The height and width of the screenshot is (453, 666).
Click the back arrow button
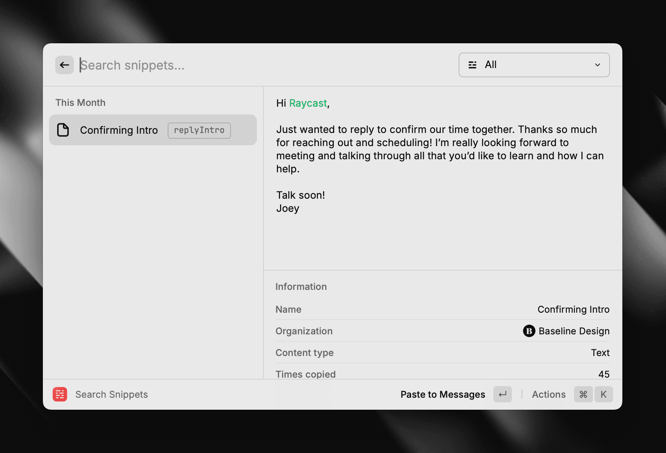(x=65, y=65)
